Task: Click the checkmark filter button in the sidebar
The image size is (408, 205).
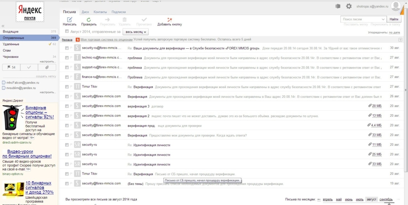Action: (x=29, y=67)
